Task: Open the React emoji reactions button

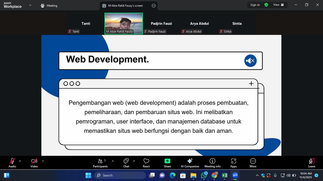Action: (x=146, y=163)
